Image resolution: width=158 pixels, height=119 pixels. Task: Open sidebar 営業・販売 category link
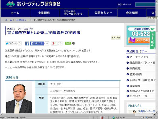pyautogui.click(x=136, y=74)
